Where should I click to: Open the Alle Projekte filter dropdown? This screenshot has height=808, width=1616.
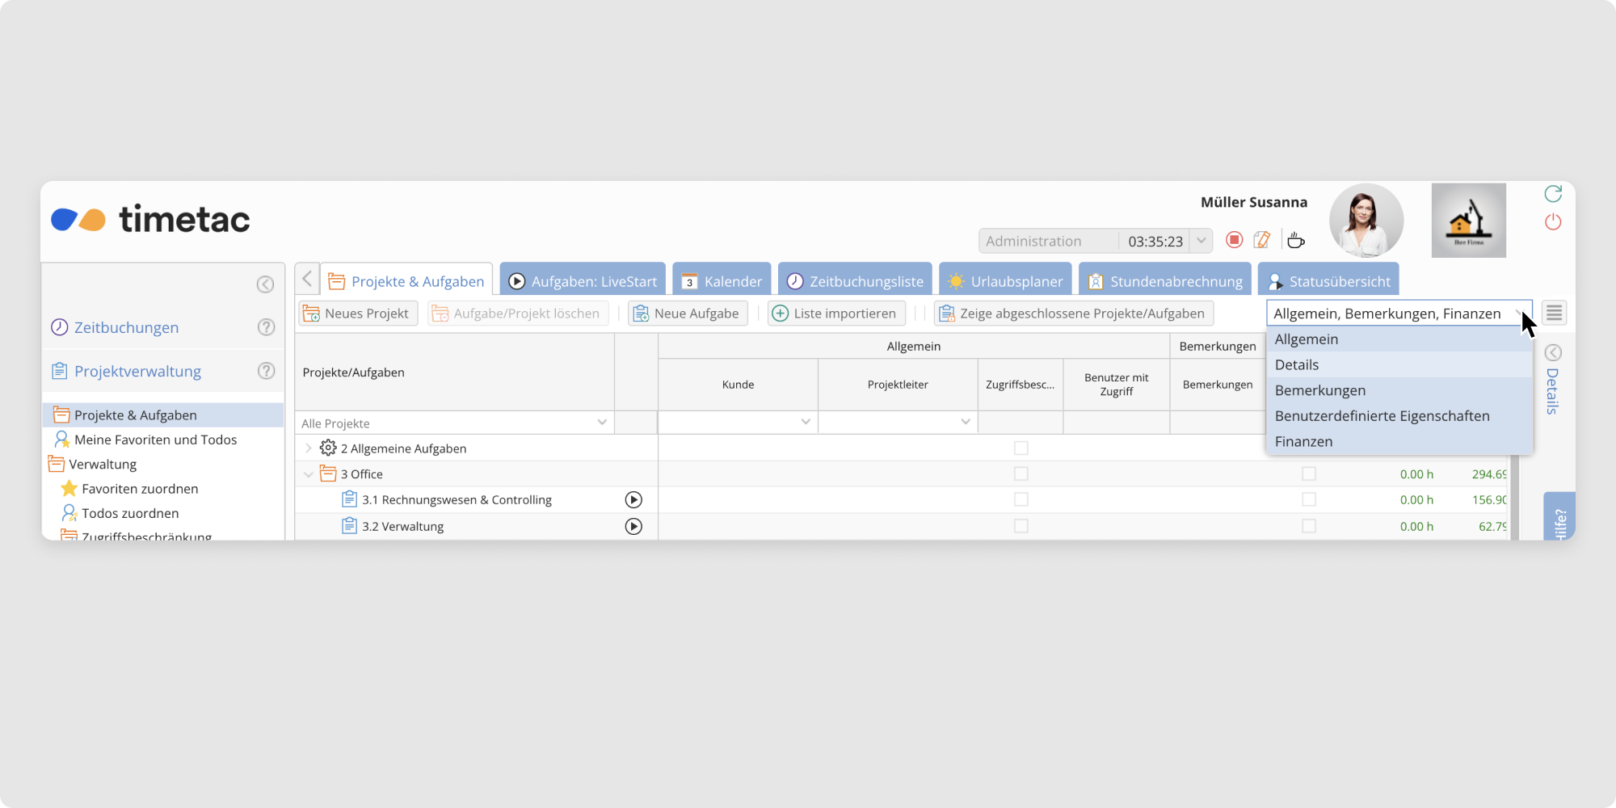(x=601, y=423)
